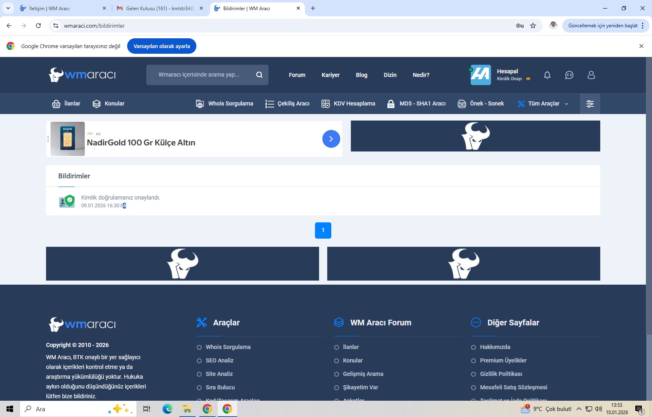Click the search magnifier icon
This screenshot has width=652, height=417.
(259, 75)
